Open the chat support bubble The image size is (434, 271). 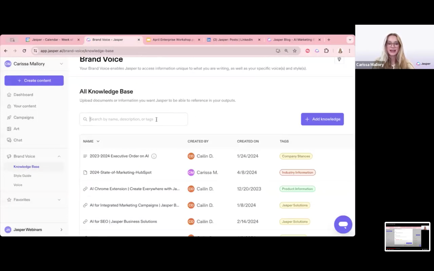(343, 224)
